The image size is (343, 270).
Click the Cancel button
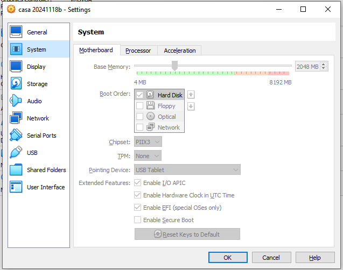coord(271,257)
